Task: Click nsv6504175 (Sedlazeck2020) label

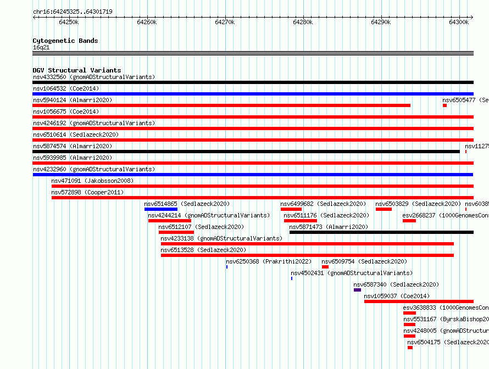Action: 448,342
